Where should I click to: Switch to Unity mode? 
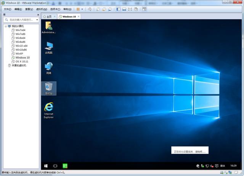[136, 9]
